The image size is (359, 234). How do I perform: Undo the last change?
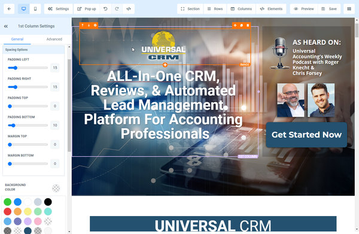(105, 9)
